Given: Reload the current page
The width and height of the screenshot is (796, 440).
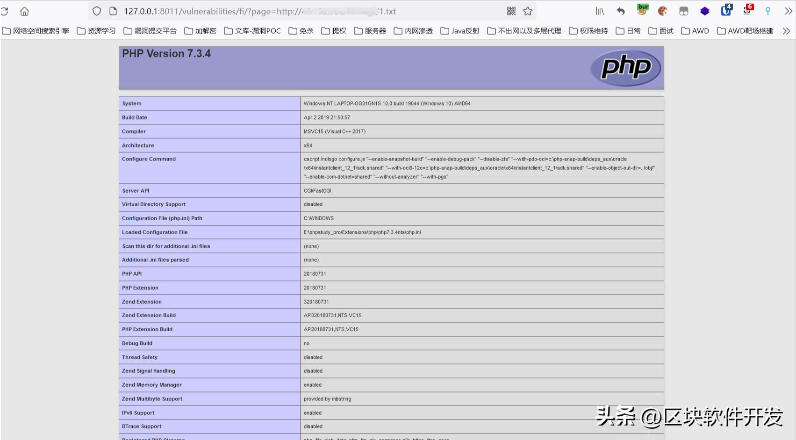Looking at the screenshot, I should click(x=5, y=11).
